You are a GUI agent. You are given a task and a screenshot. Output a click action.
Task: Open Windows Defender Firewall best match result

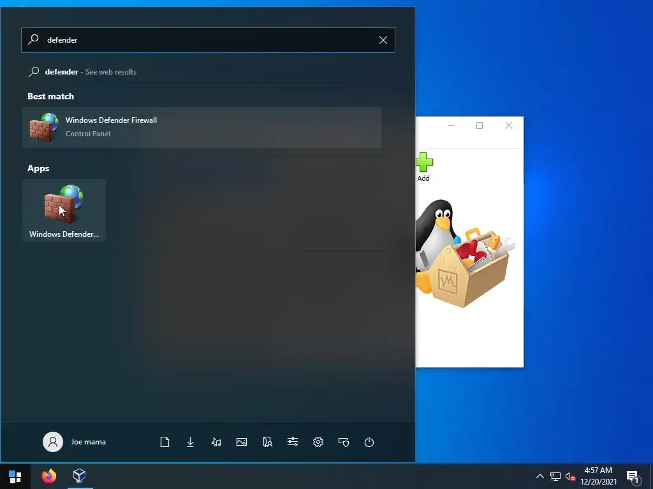pyautogui.click(x=202, y=127)
